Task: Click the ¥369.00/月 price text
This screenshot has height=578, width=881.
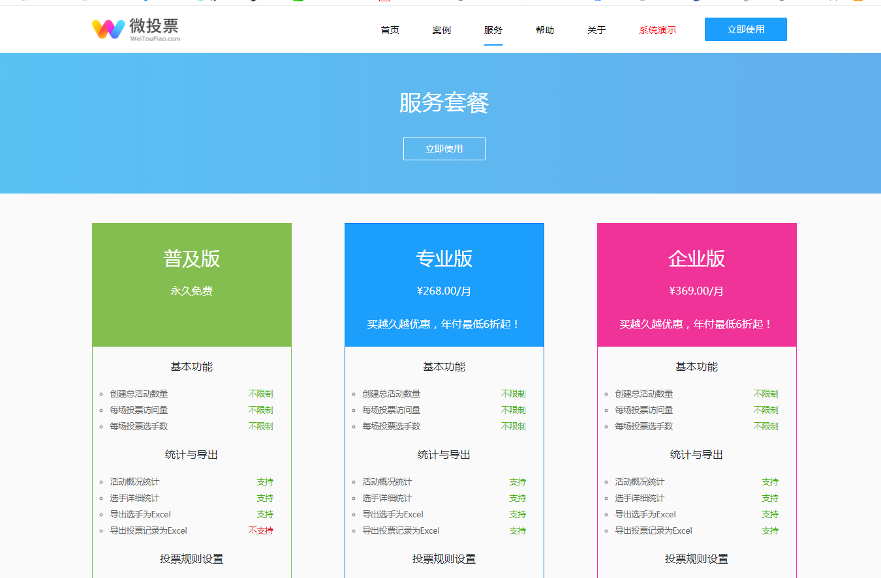Action: 696,291
